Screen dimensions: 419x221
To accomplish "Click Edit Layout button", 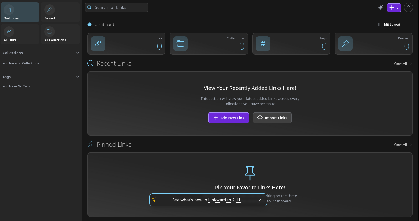I will 389,24.
